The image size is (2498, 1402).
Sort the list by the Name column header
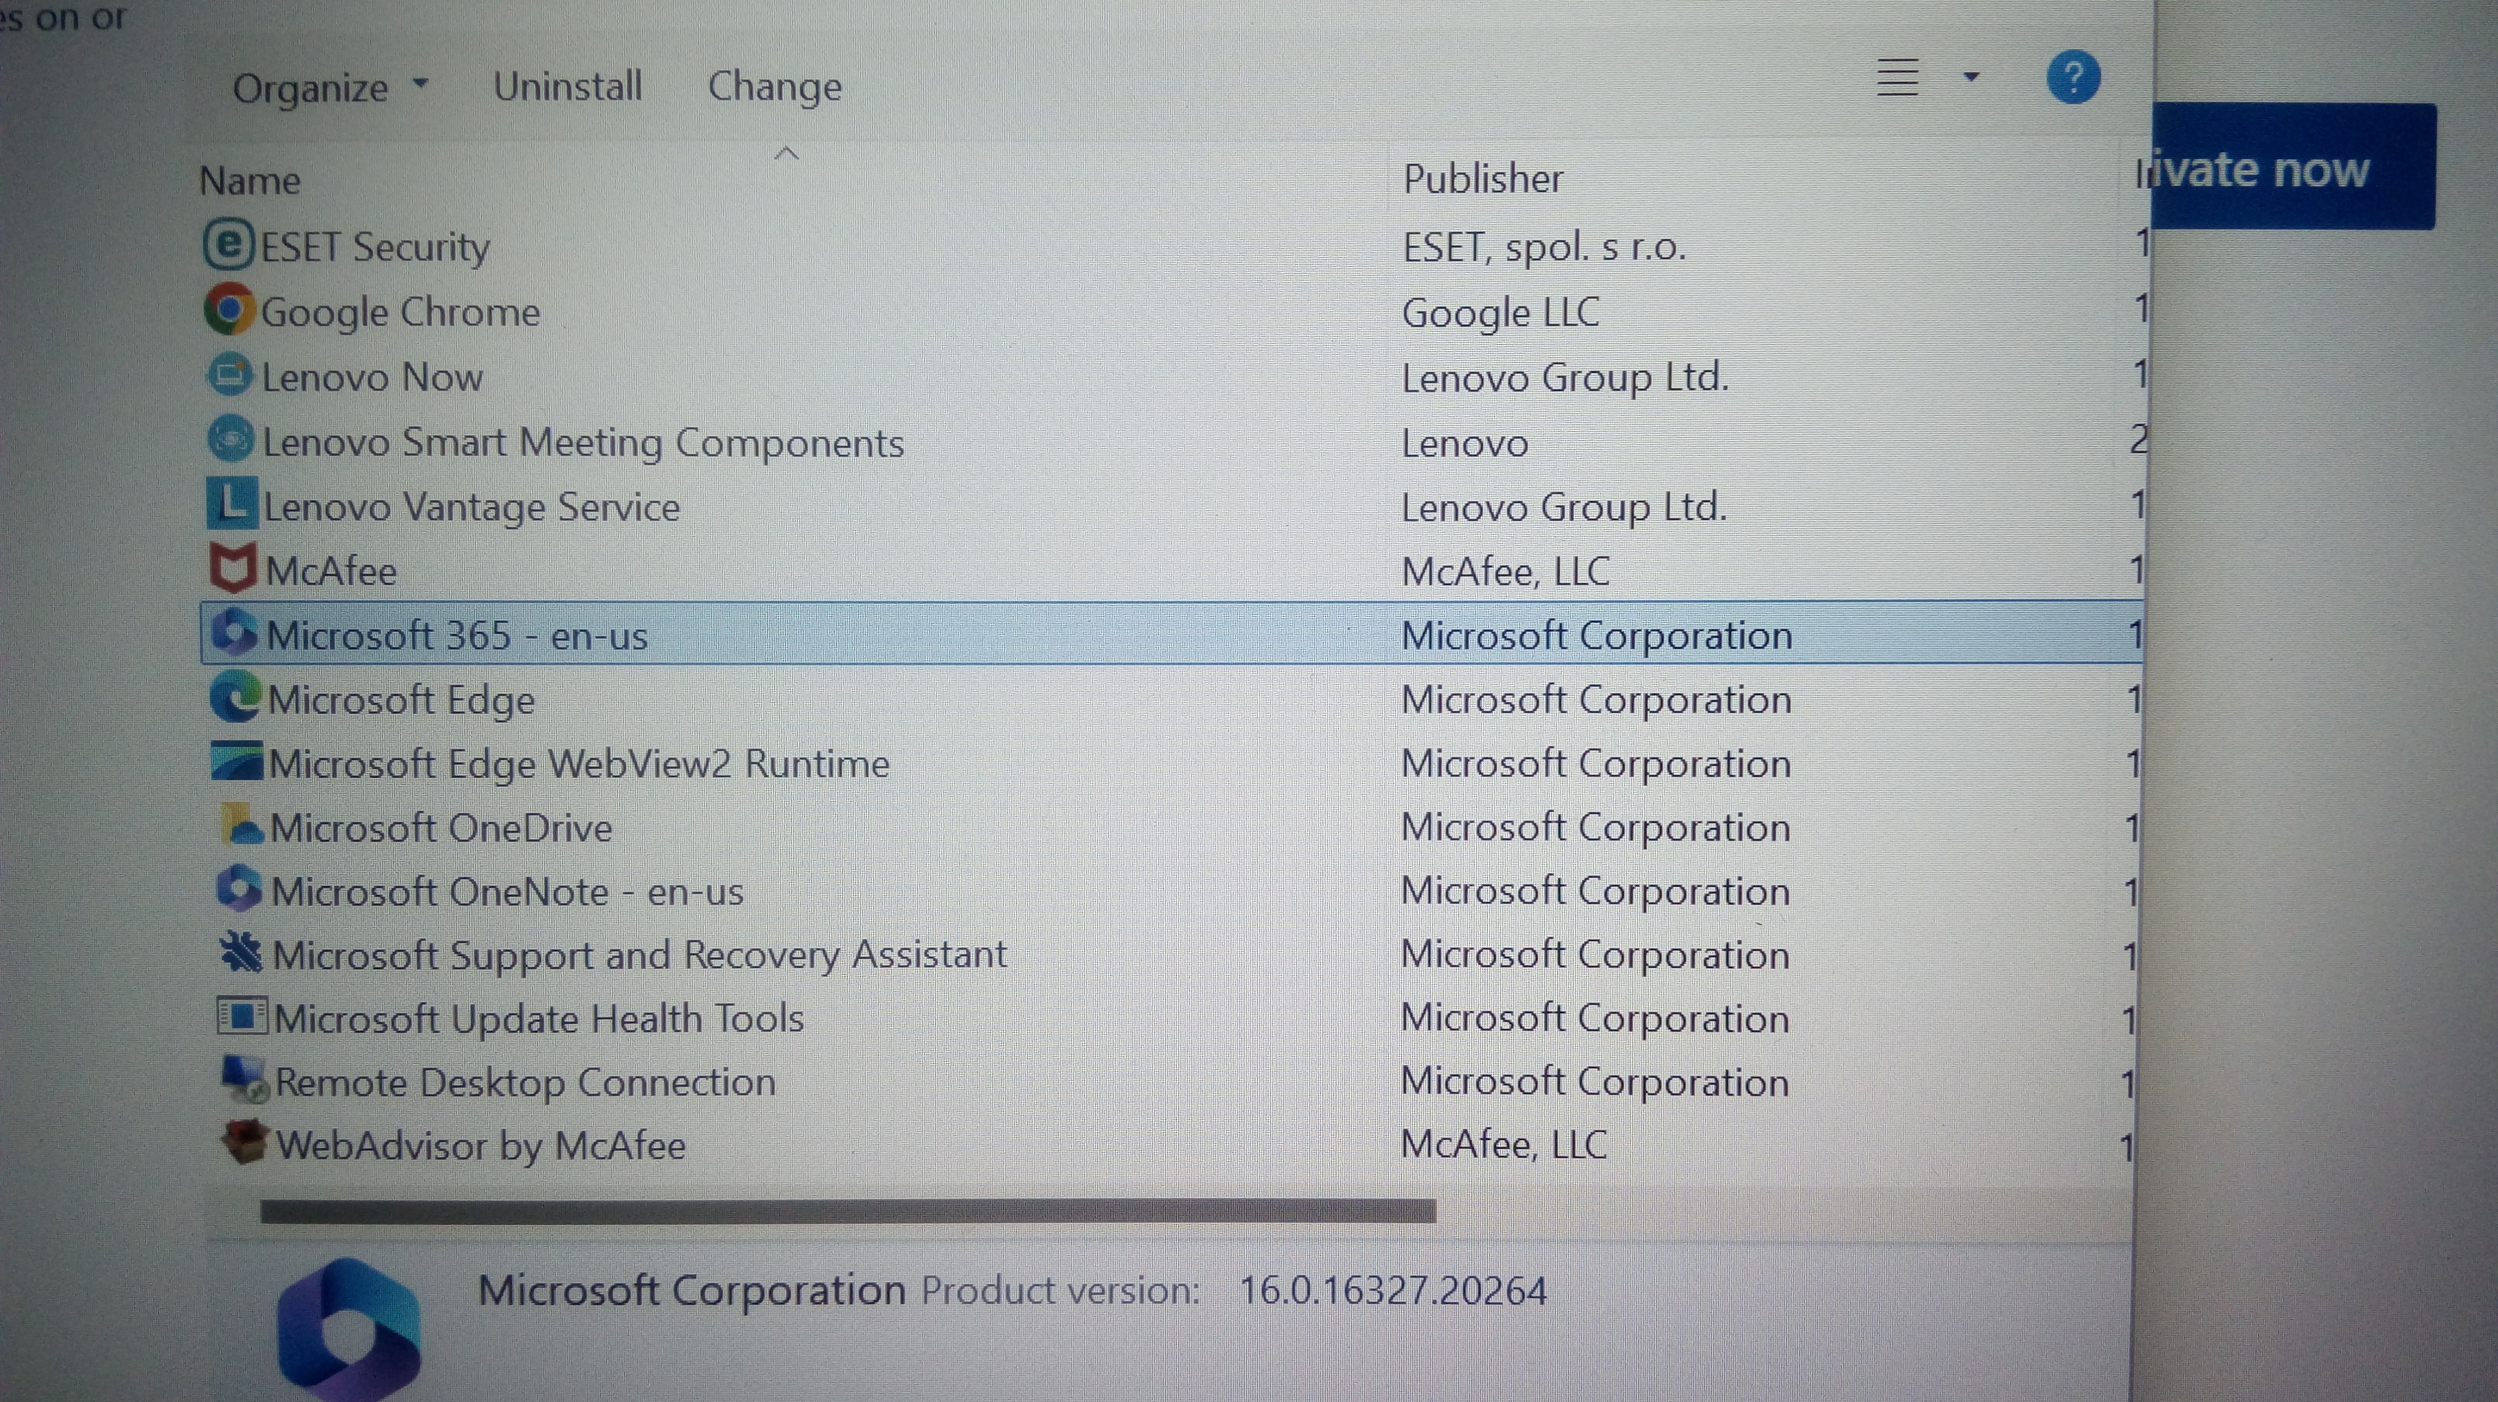click(x=250, y=181)
